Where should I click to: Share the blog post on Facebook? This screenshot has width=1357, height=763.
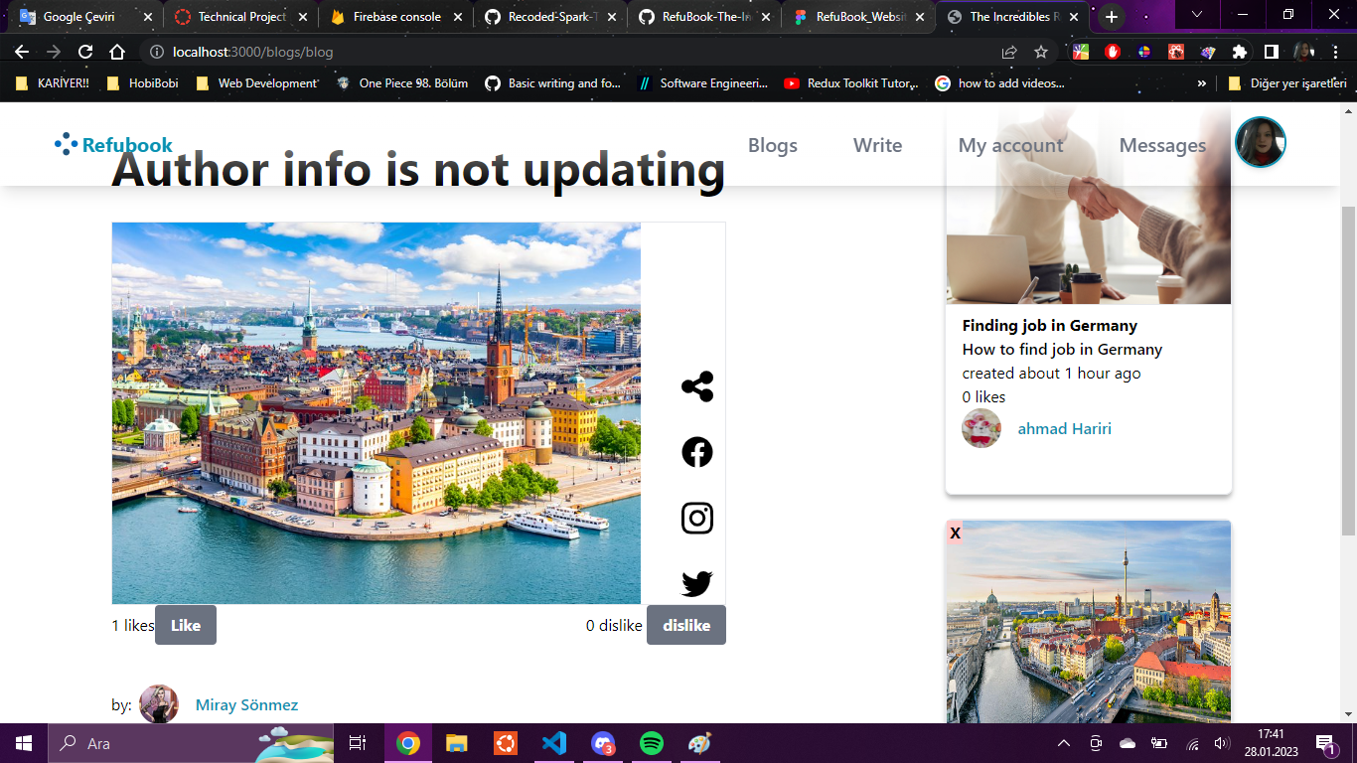pos(696,452)
